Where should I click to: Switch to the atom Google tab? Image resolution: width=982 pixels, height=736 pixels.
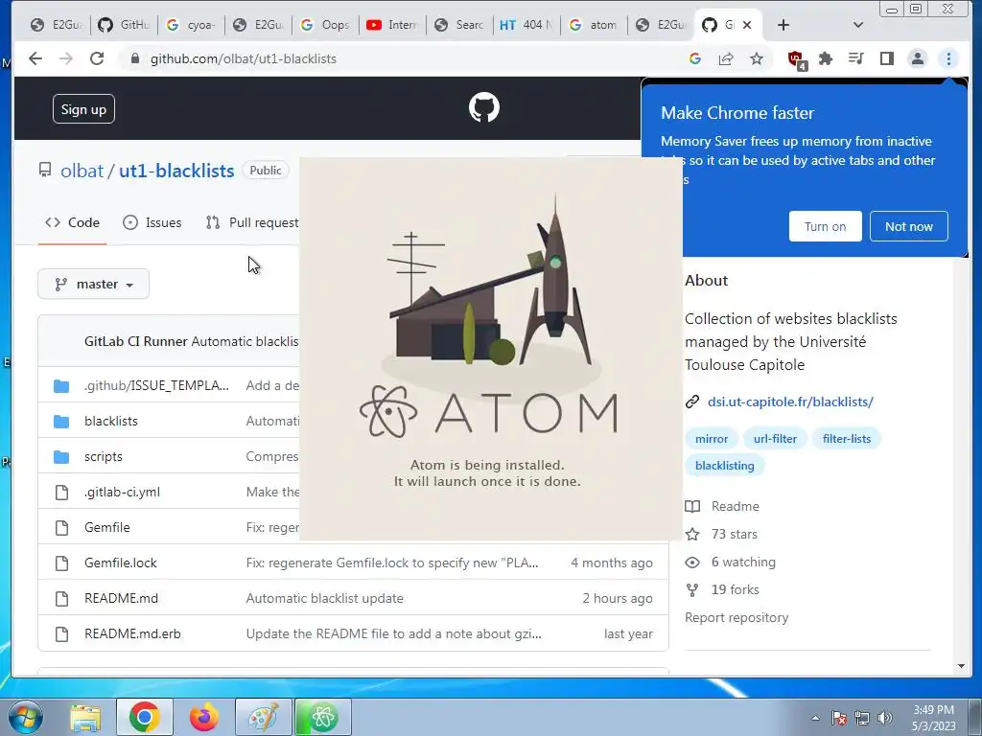click(593, 25)
